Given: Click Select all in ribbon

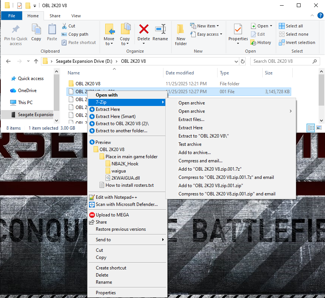Looking at the screenshot, I should pyautogui.click(x=291, y=26).
